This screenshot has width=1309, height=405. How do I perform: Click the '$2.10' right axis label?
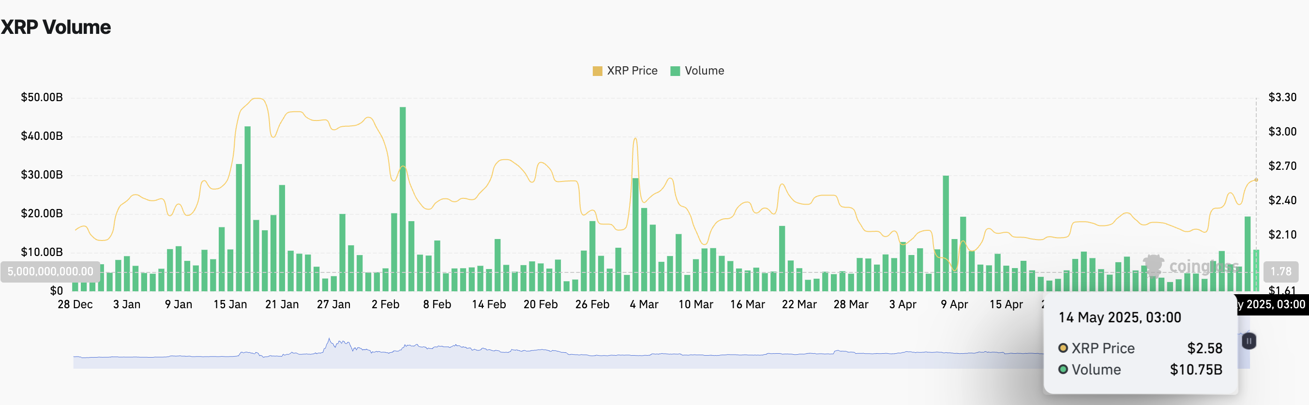tap(1282, 234)
